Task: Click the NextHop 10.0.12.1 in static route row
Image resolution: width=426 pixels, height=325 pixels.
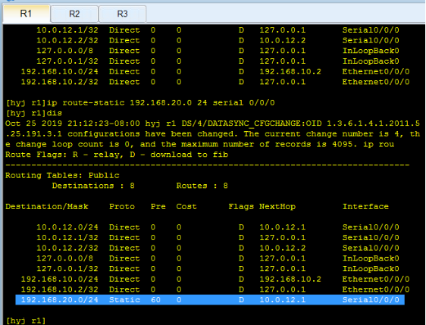Action: (x=282, y=300)
